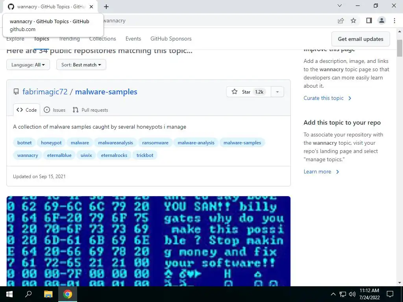This screenshot has width=403, height=302.
Task: Open a new browser tab
Action: (x=106, y=7)
